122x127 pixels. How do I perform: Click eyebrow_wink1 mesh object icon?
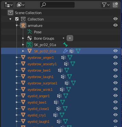pyautogui.click(x=23, y=89)
